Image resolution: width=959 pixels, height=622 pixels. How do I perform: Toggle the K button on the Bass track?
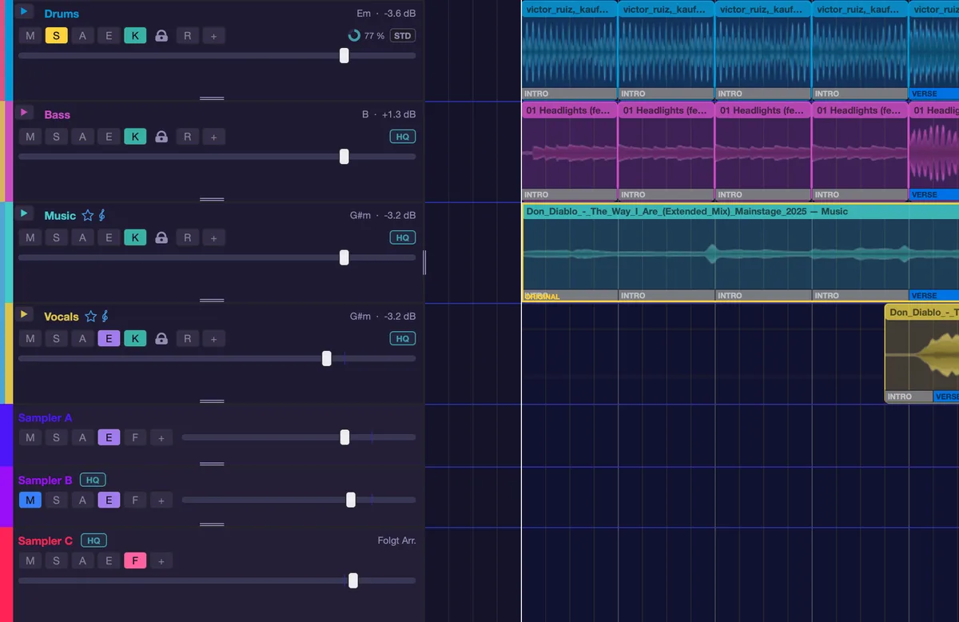click(x=135, y=137)
